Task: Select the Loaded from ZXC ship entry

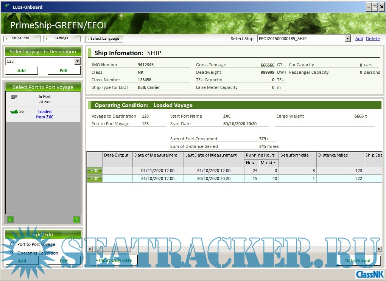Action: click(43, 114)
